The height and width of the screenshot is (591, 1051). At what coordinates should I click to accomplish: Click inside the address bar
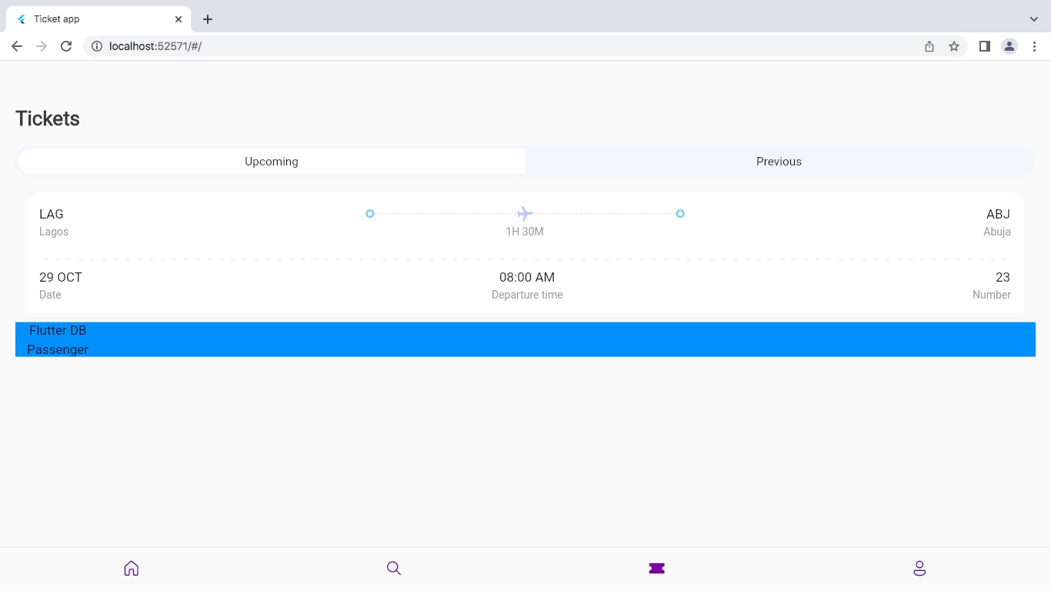click(308, 46)
